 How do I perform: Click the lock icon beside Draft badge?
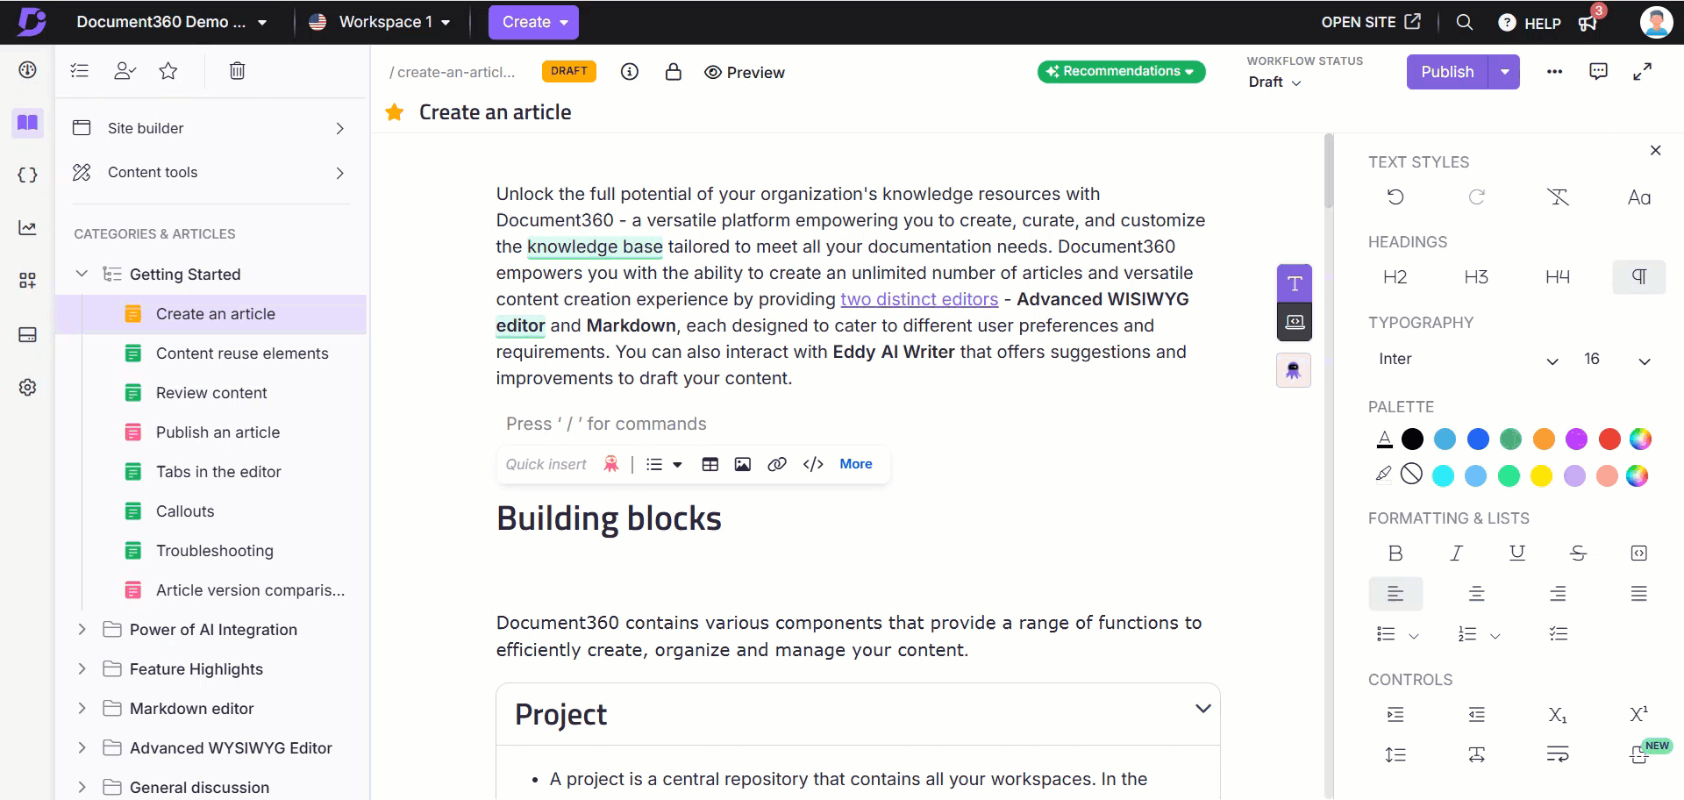click(673, 72)
